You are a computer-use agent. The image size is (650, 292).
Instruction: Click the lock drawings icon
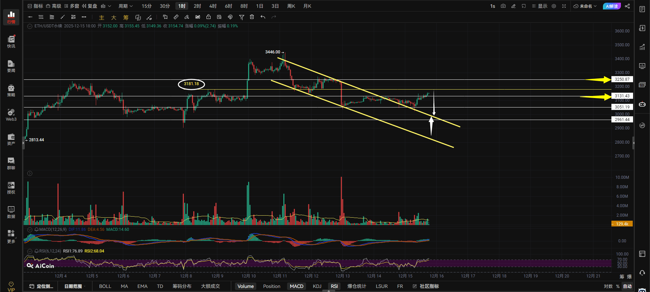pyautogui.click(x=209, y=17)
